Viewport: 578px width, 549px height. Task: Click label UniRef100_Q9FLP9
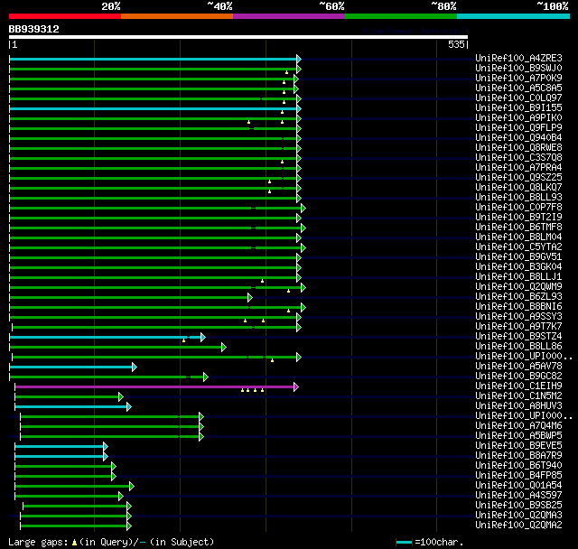coord(518,128)
